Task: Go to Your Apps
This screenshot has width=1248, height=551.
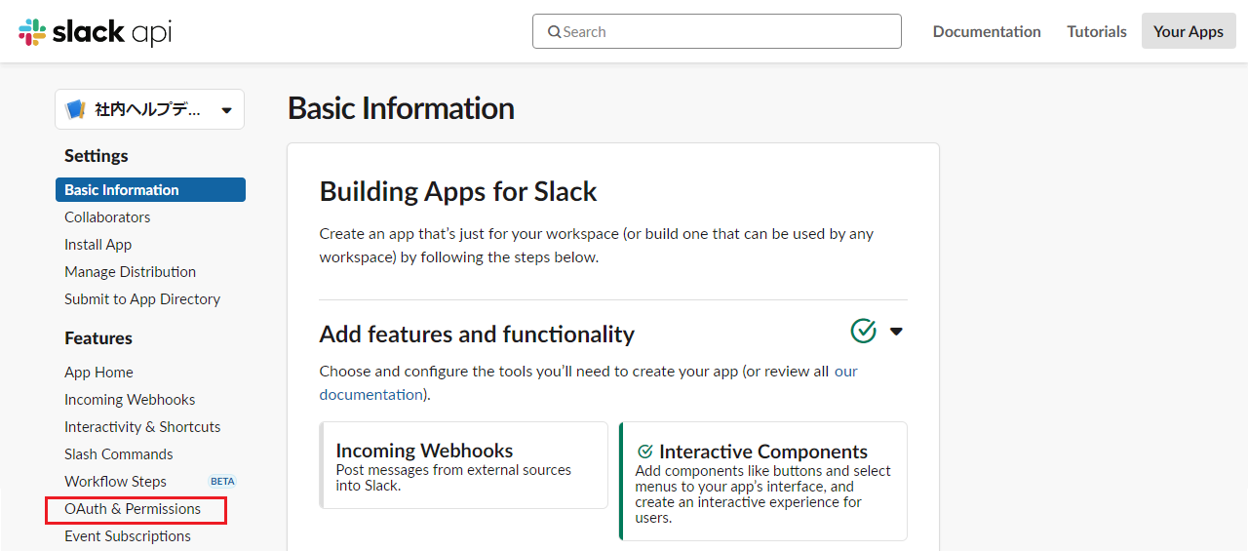Action: (1189, 31)
